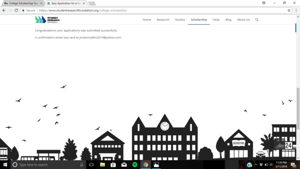Open the Mail app in the taskbar
This screenshot has width=300, height=169.
tap(124, 165)
